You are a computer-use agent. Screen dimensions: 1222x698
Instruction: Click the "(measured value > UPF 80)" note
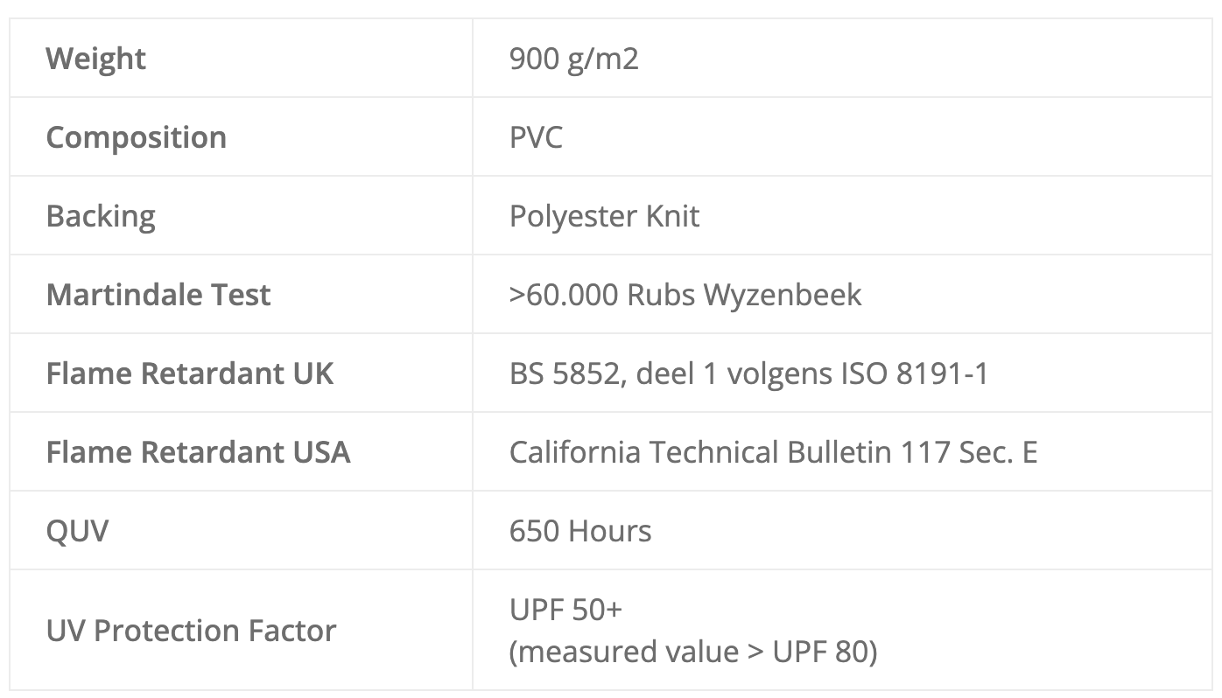pyautogui.click(x=692, y=652)
